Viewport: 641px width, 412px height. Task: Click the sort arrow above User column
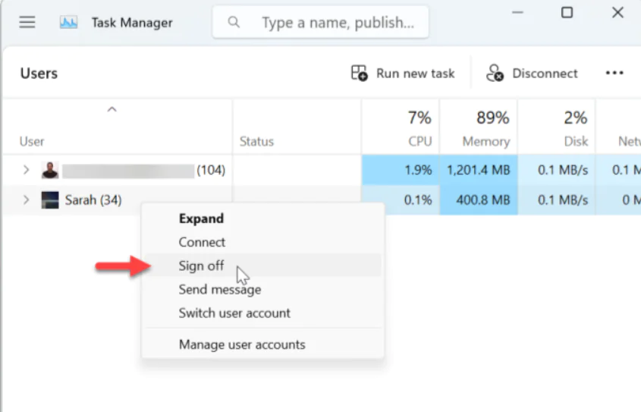point(112,110)
